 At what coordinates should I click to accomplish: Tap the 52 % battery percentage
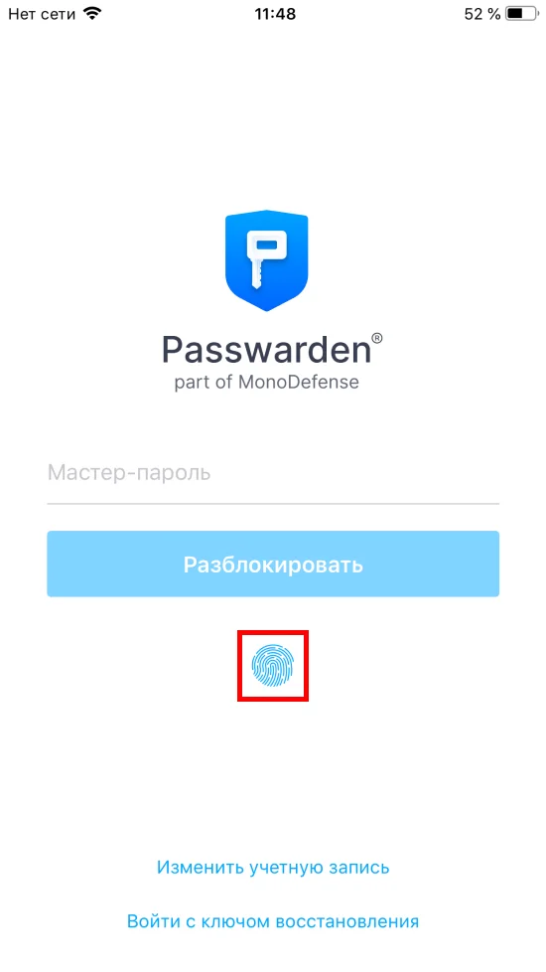[x=482, y=14]
